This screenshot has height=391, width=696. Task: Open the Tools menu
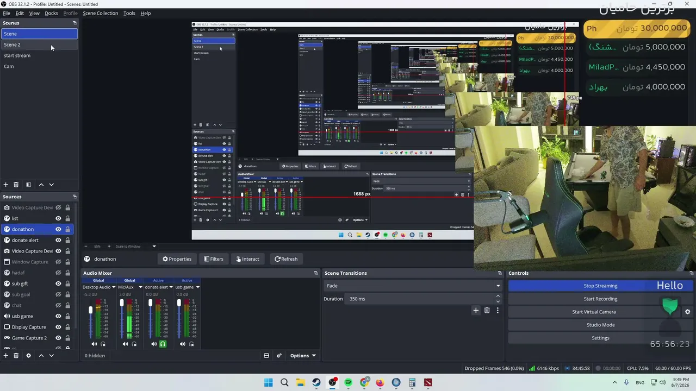point(129,13)
